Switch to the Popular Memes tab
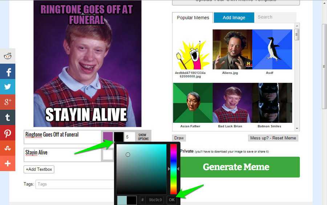The height and width of the screenshot is (205, 327). (193, 17)
